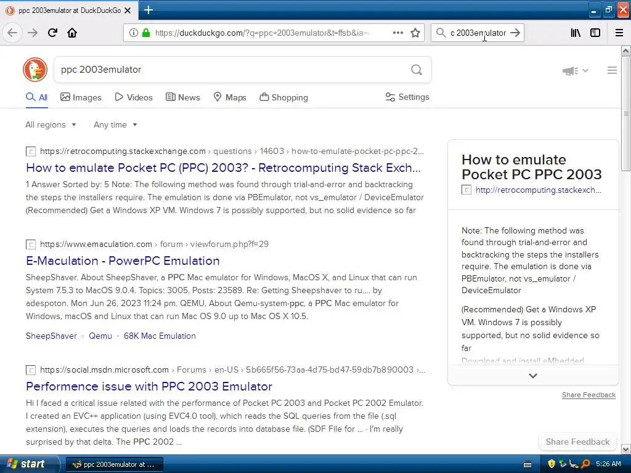The height and width of the screenshot is (473, 631).
Task: Click the DuckDuckGo duck logo
Action: (x=35, y=70)
